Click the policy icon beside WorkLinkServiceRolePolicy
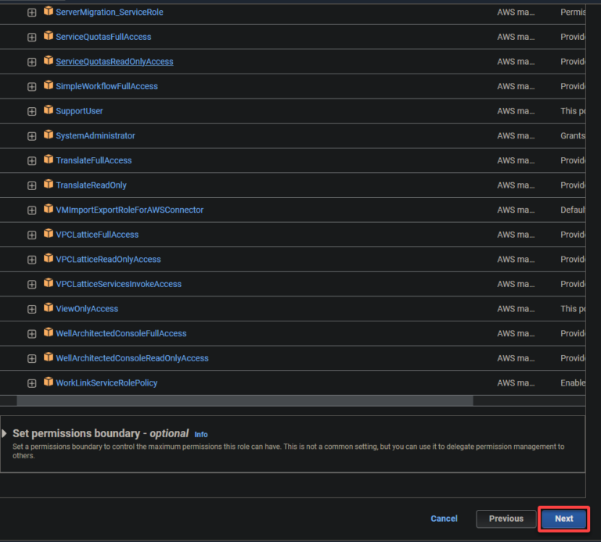 pyautogui.click(x=49, y=382)
